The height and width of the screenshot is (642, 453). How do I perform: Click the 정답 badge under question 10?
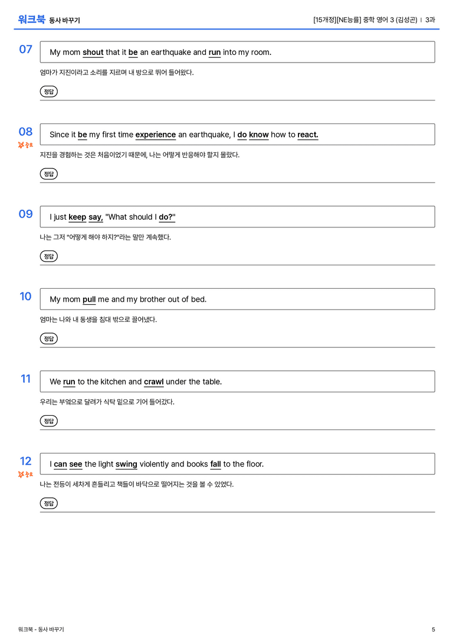point(48,338)
